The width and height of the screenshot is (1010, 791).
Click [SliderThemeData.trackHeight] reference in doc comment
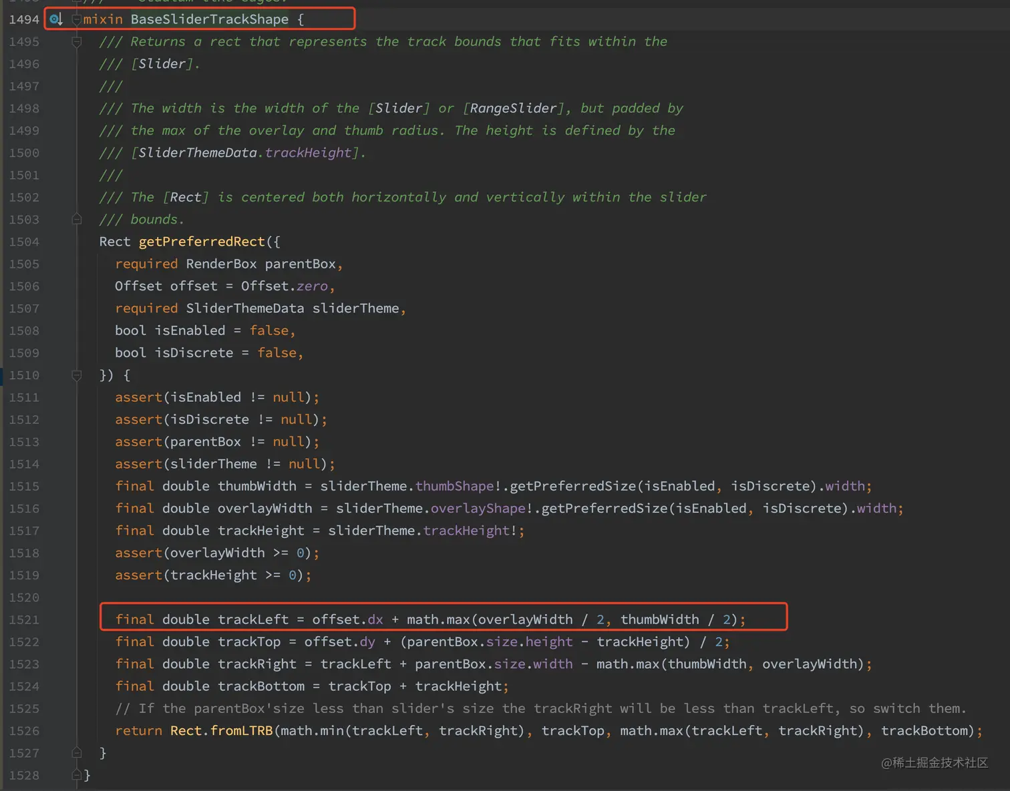tap(245, 153)
